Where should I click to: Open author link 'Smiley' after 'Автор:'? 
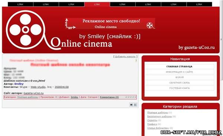click(19, 84)
